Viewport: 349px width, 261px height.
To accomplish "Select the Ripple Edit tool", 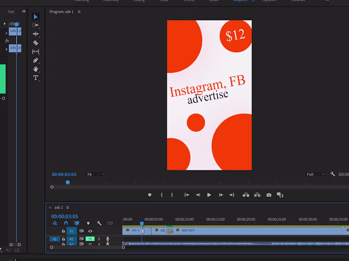I will point(36,34).
